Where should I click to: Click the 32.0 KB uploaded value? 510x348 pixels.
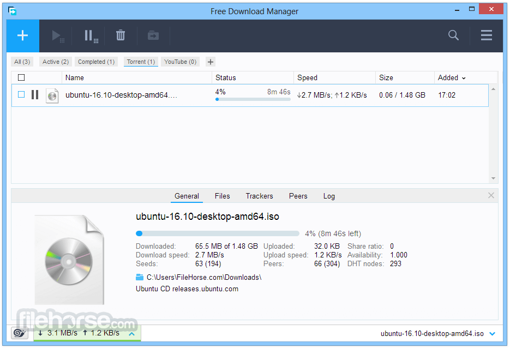coord(327,246)
